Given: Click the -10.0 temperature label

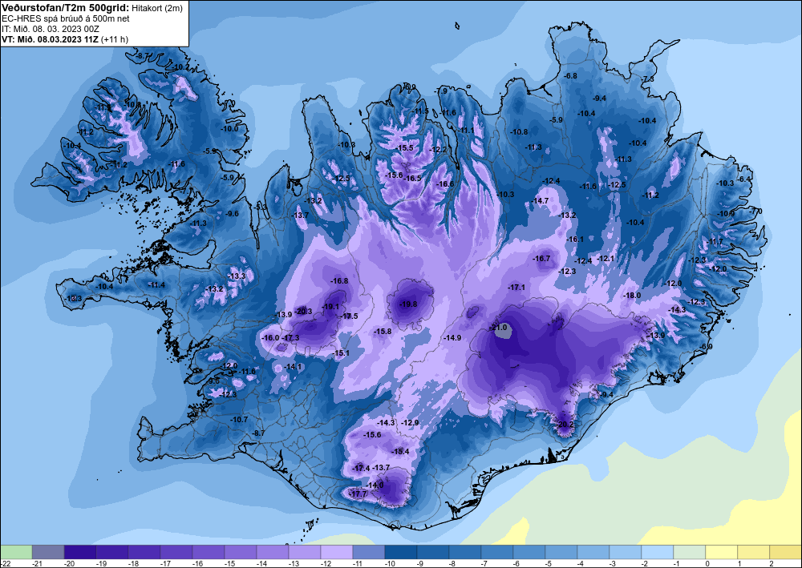Looking at the screenshot, I should [x=229, y=129].
